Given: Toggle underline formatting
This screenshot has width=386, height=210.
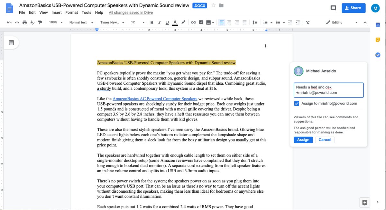Looking at the screenshot, I should tap(167, 22).
